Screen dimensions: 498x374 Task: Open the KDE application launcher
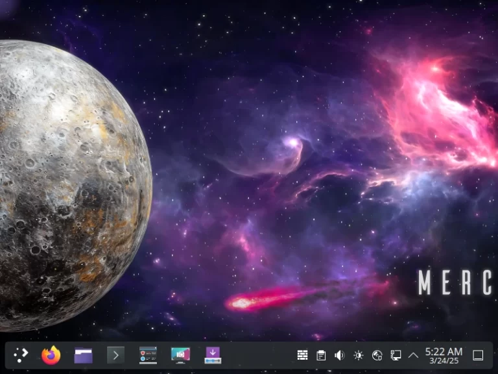pyautogui.click(x=21, y=355)
